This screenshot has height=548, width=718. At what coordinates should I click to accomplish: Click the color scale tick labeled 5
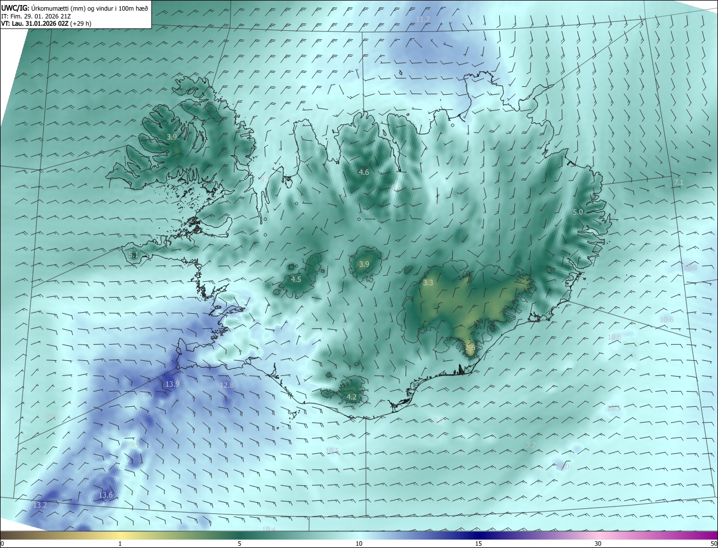[240, 544]
